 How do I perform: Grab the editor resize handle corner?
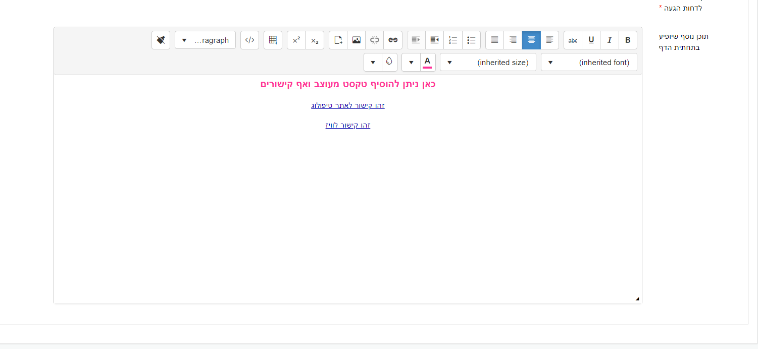pos(637,299)
